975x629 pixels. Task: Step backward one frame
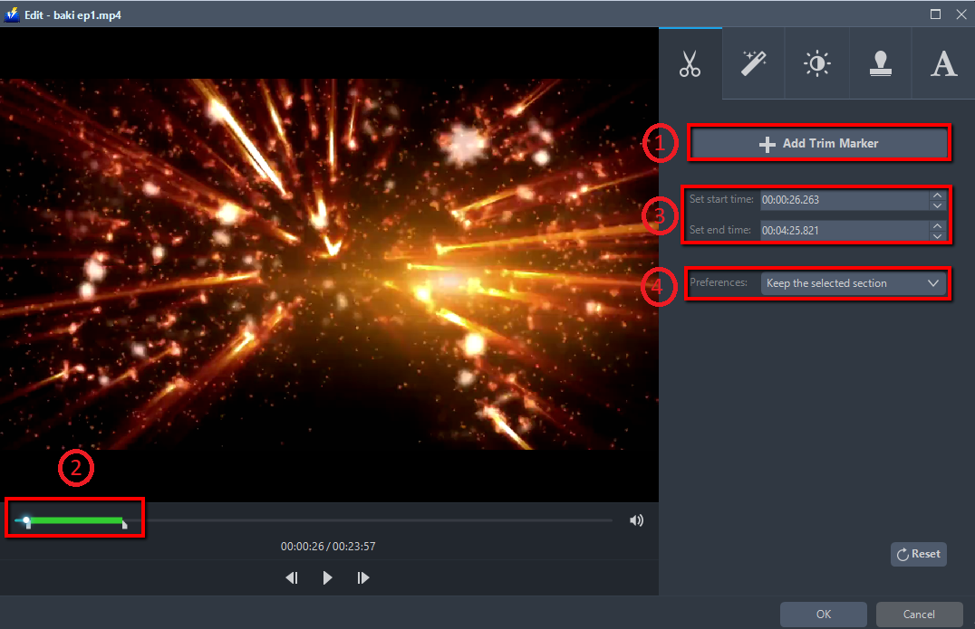click(x=291, y=577)
